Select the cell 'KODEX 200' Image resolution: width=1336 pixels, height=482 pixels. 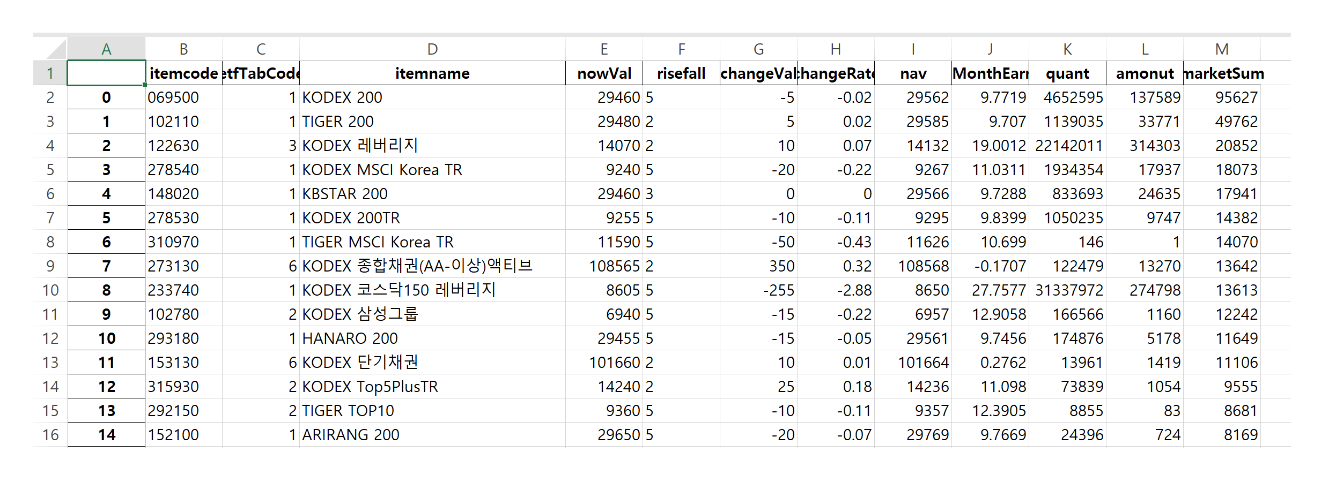432,97
